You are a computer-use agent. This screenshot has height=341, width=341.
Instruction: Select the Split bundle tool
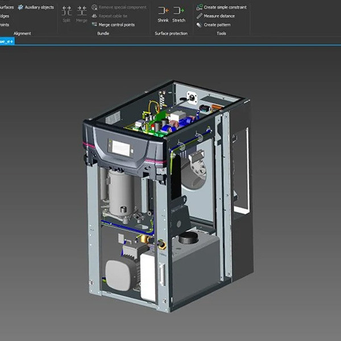click(x=66, y=11)
